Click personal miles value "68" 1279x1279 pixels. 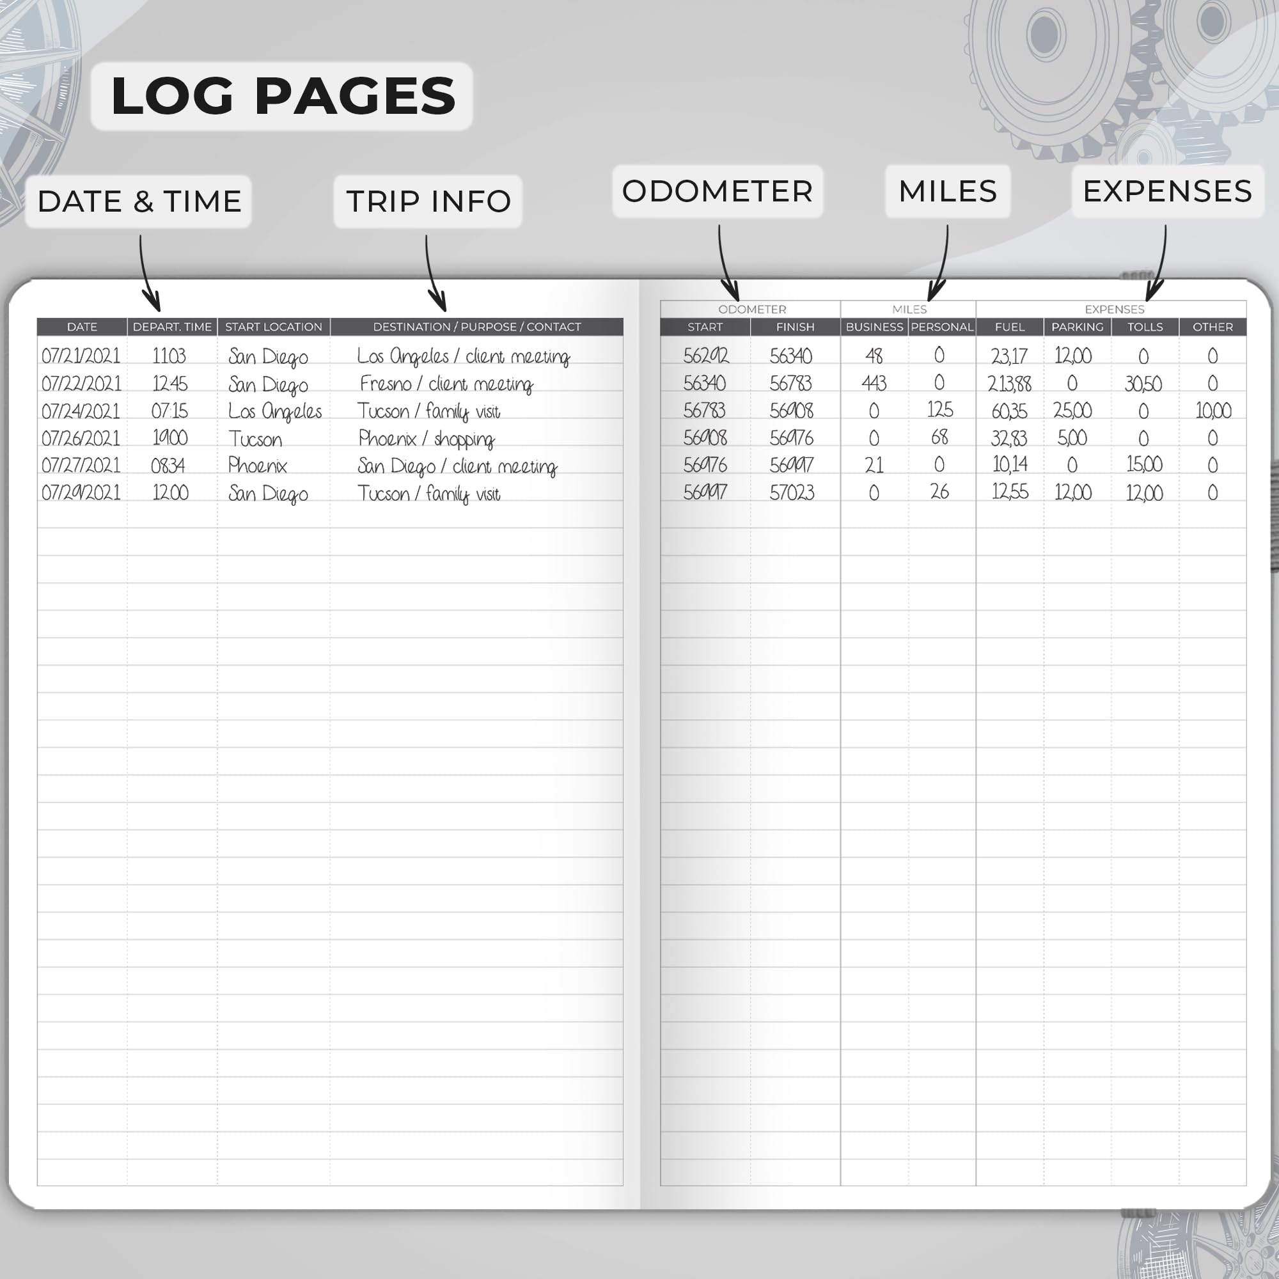point(939,437)
